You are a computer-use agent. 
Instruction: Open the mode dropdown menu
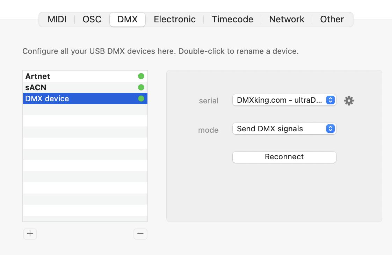tap(284, 129)
